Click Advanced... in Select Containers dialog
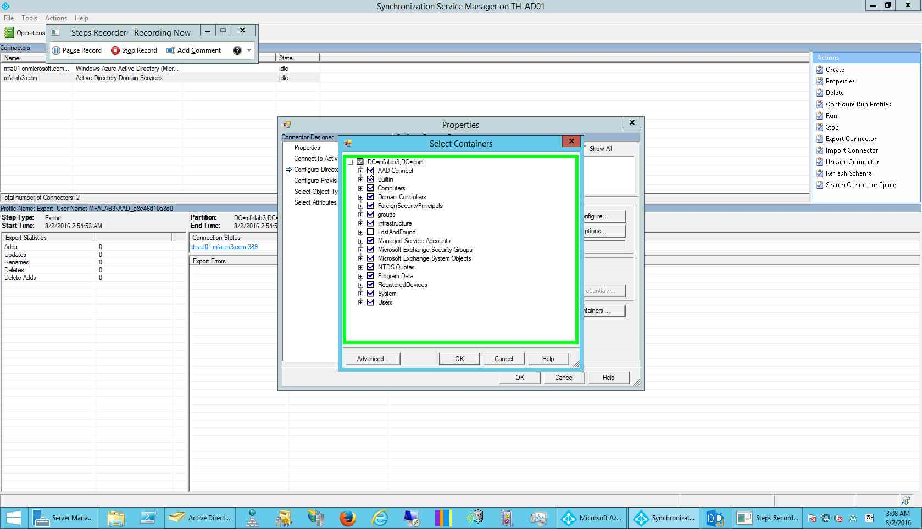 (x=373, y=359)
